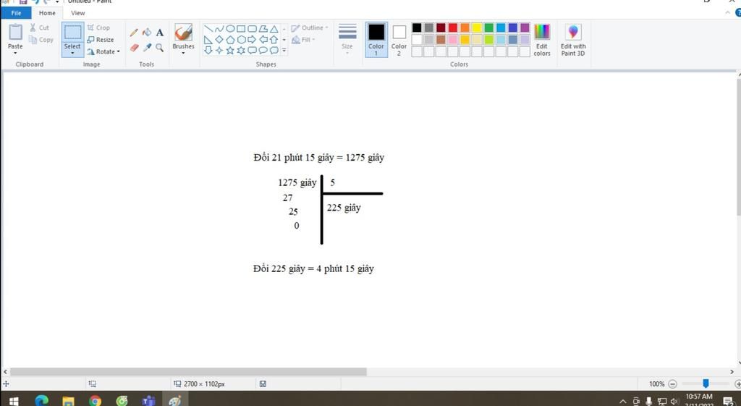Viewport: 741px width, 406px height.
Task: Choose the Diamond shape
Action: (x=219, y=40)
